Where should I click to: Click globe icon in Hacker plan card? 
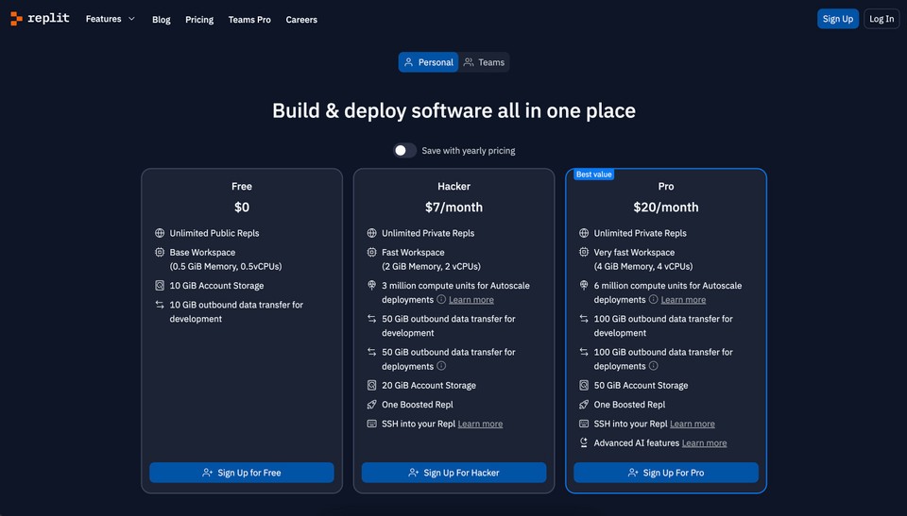372,233
